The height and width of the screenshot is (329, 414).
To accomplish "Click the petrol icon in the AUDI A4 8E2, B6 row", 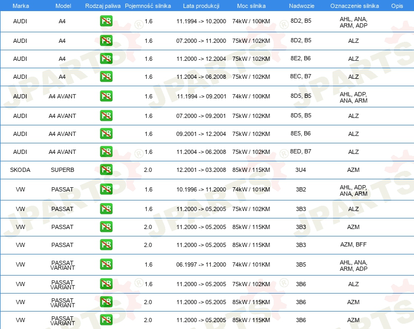I will pyautogui.click(x=106, y=59).
